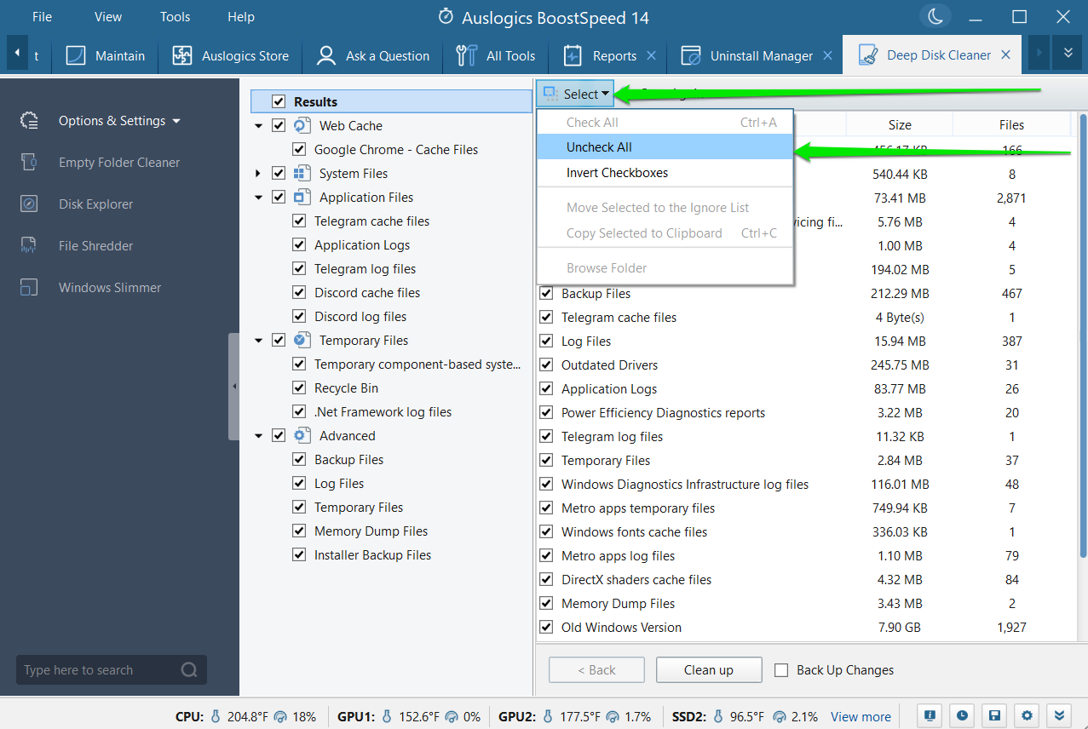Open the Options & Settings dropdown
The image size is (1088, 729).
119,121
